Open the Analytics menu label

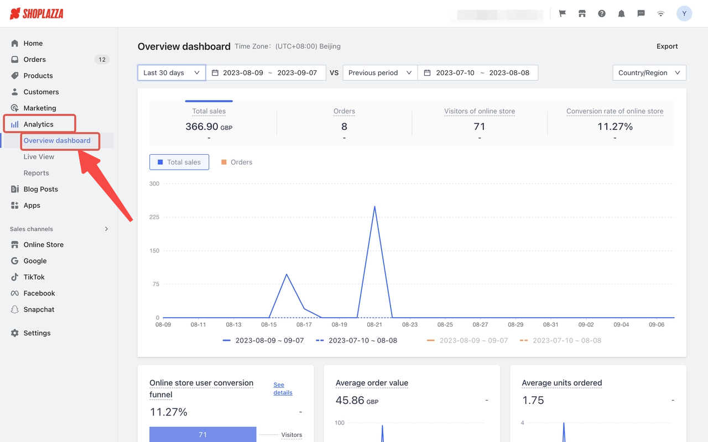click(39, 124)
